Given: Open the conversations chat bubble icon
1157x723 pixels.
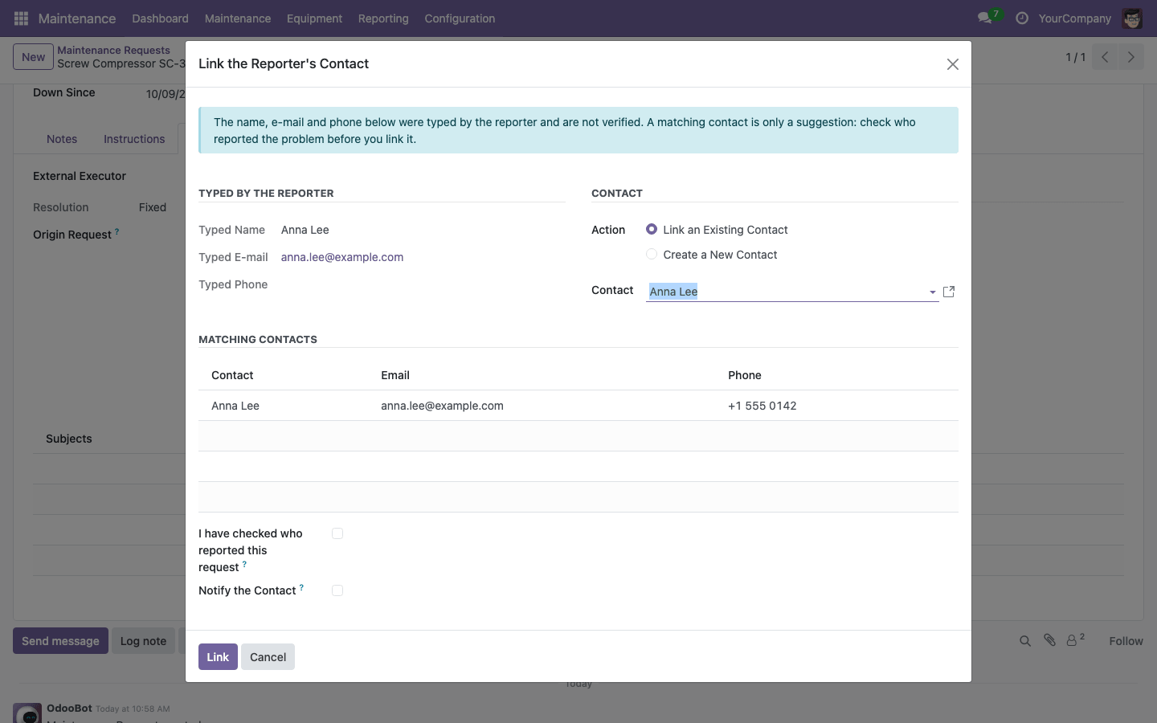Looking at the screenshot, I should (984, 18).
